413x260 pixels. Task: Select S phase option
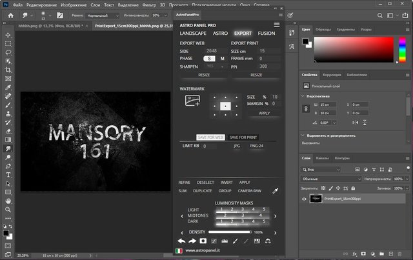(x=209, y=59)
